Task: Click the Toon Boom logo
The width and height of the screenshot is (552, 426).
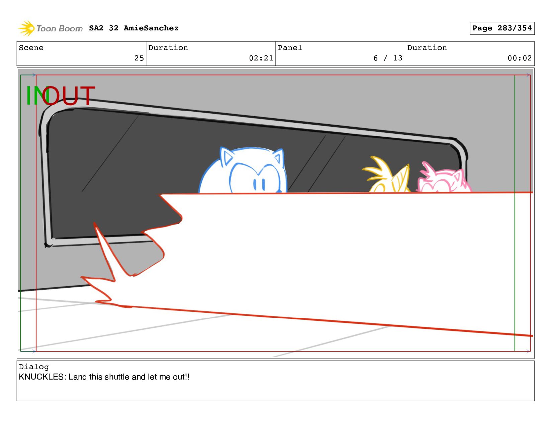Action: coord(50,28)
